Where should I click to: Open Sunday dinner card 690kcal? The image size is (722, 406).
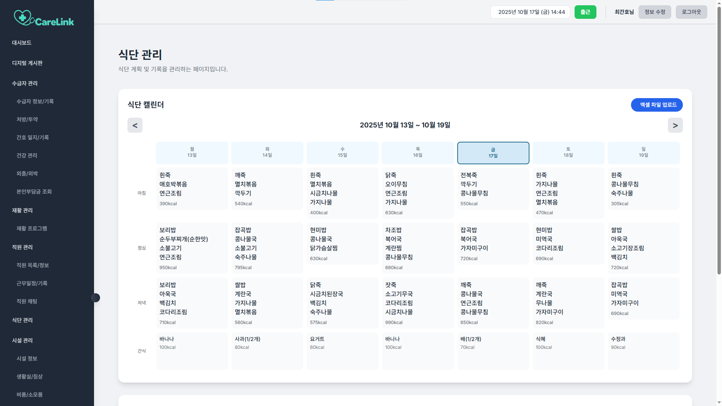643,298
